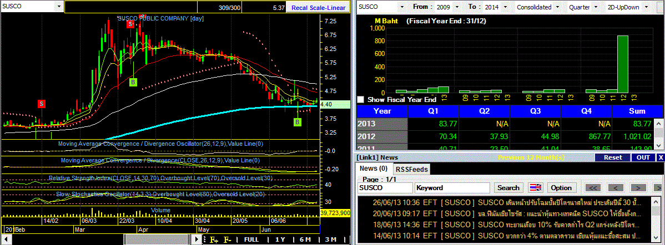This screenshot has width=665, height=245.
Task: Click the chart scrollbar right arrow
Action: (x=197, y=239)
